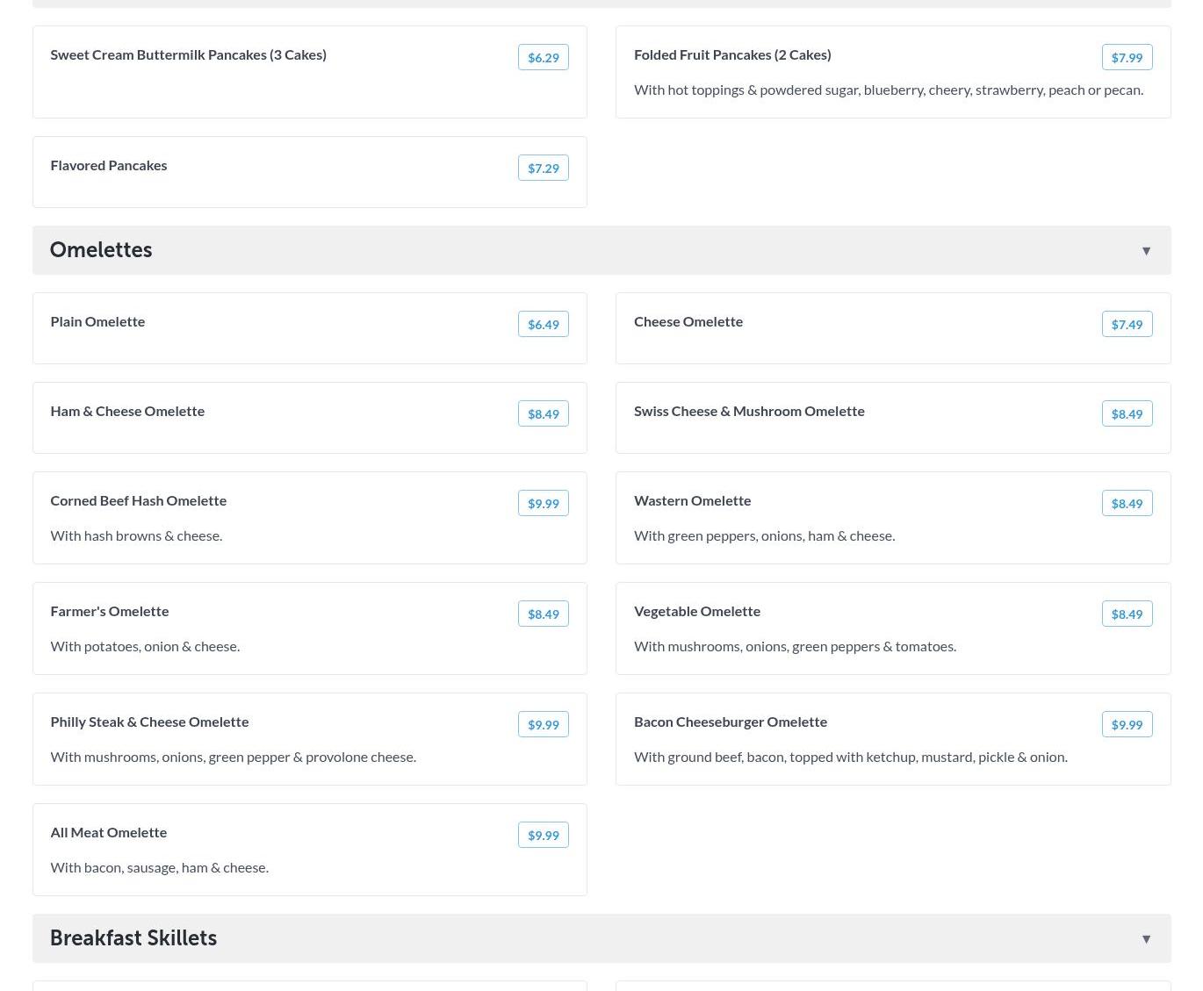Click the Wastern Omelette $8.49 price
Viewport: 1203px width, 991px height.
pyautogui.click(x=1127, y=503)
